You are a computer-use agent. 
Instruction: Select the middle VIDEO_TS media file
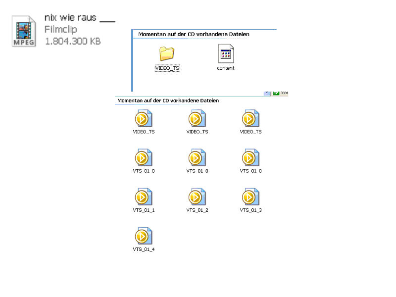tap(197, 119)
